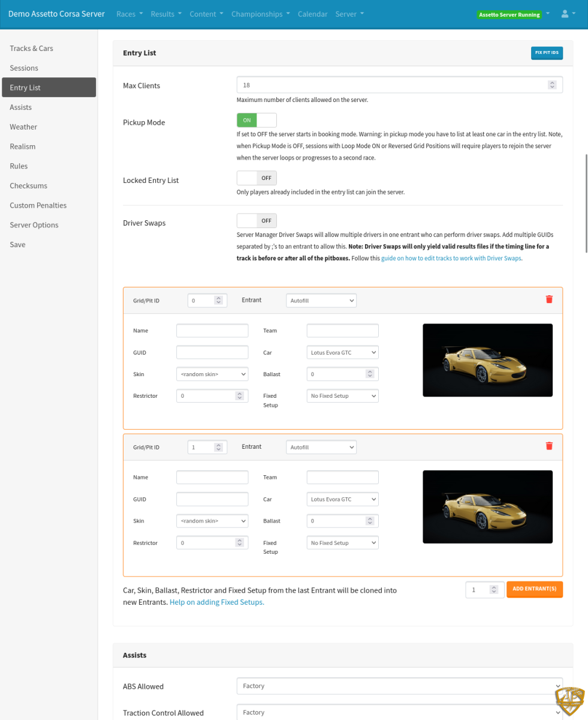Screen dimensions: 588x720
Task: Delete the second entrant with trash icon
Action: tap(549, 446)
